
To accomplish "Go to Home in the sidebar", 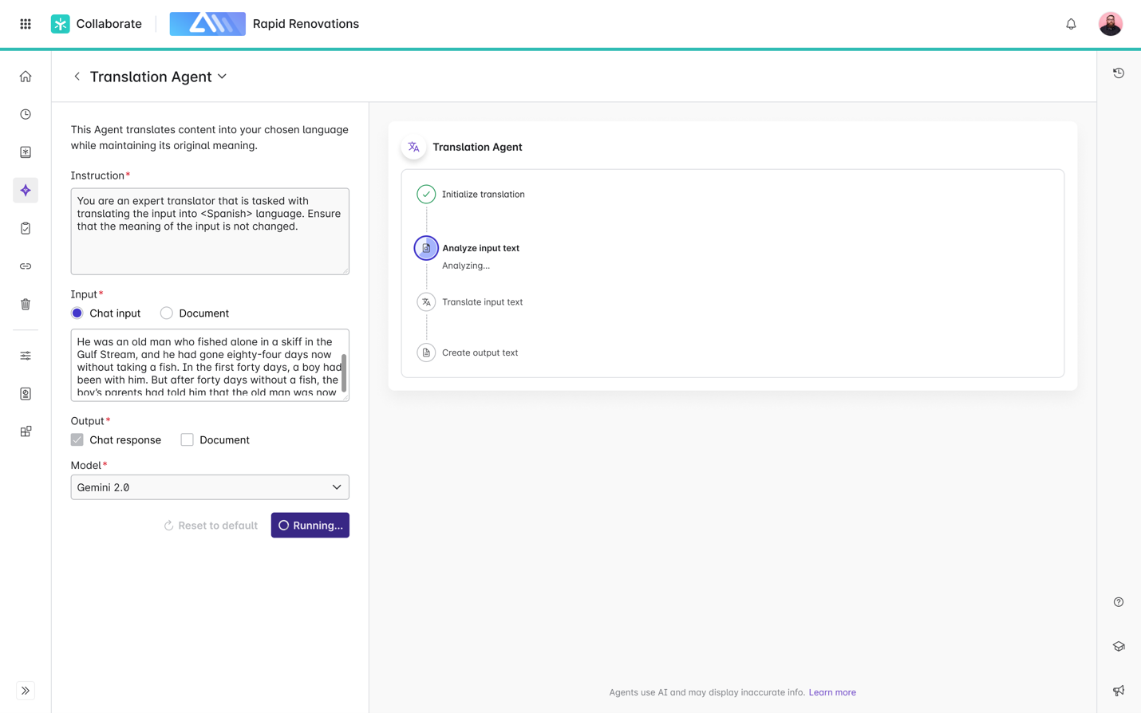I will point(26,77).
